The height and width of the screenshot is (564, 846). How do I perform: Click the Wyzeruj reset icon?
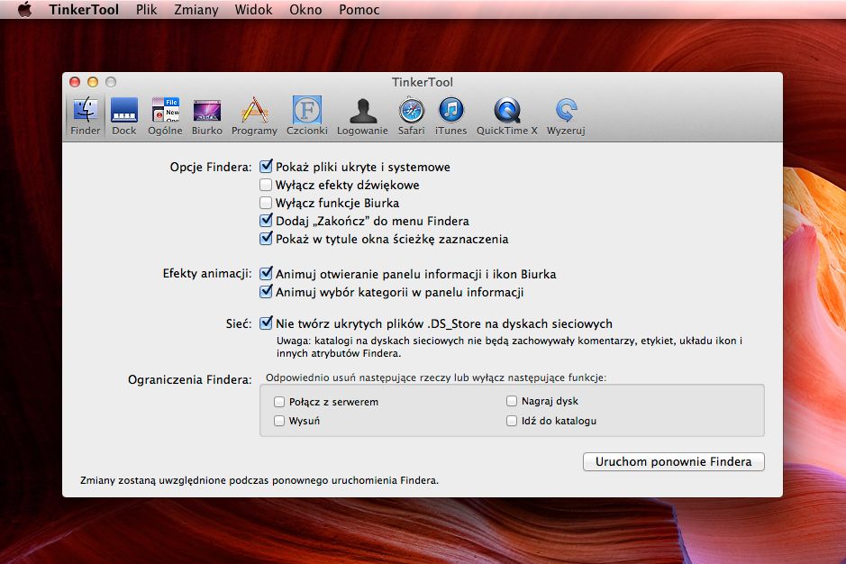tap(566, 115)
